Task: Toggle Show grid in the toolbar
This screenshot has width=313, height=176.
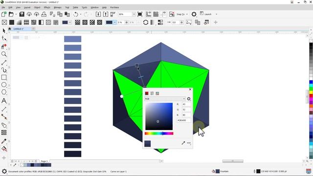Action: (x=156, y=14)
